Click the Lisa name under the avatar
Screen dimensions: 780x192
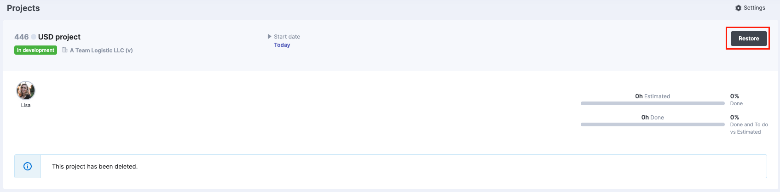click(26, 105)
